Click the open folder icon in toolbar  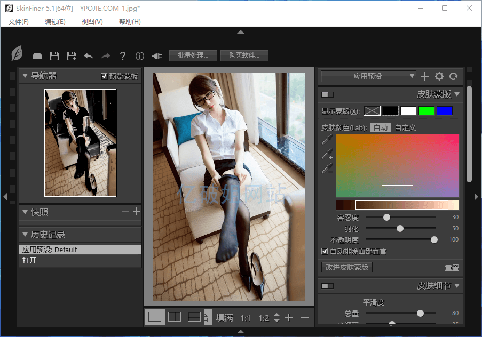[37, 56]
